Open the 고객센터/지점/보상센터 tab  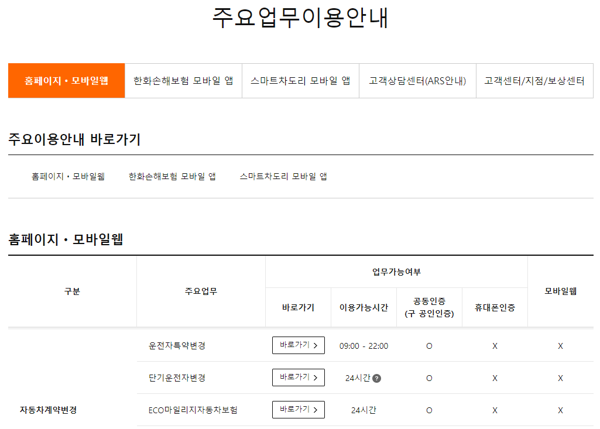tap(534, 81)
